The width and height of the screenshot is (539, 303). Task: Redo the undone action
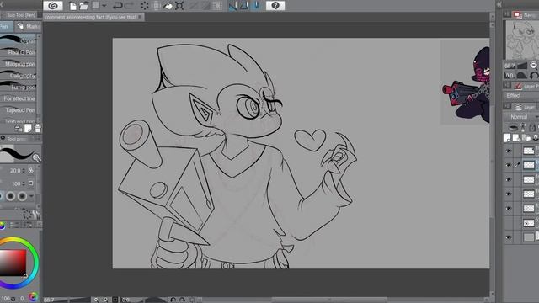[129, 6]
